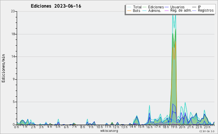Click the '5 h' x-axis label

coord(58,127)
